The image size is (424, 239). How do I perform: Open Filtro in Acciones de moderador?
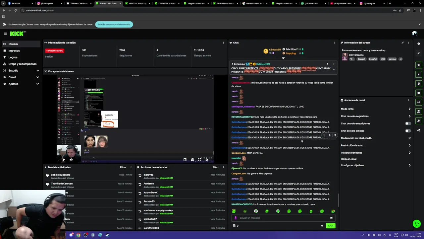tap(215, 167)
